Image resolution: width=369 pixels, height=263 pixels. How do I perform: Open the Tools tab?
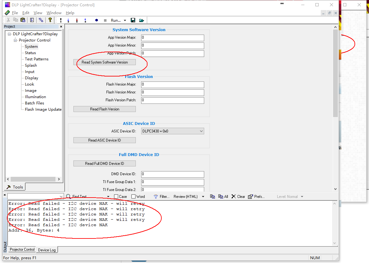[x=15, y=187]
